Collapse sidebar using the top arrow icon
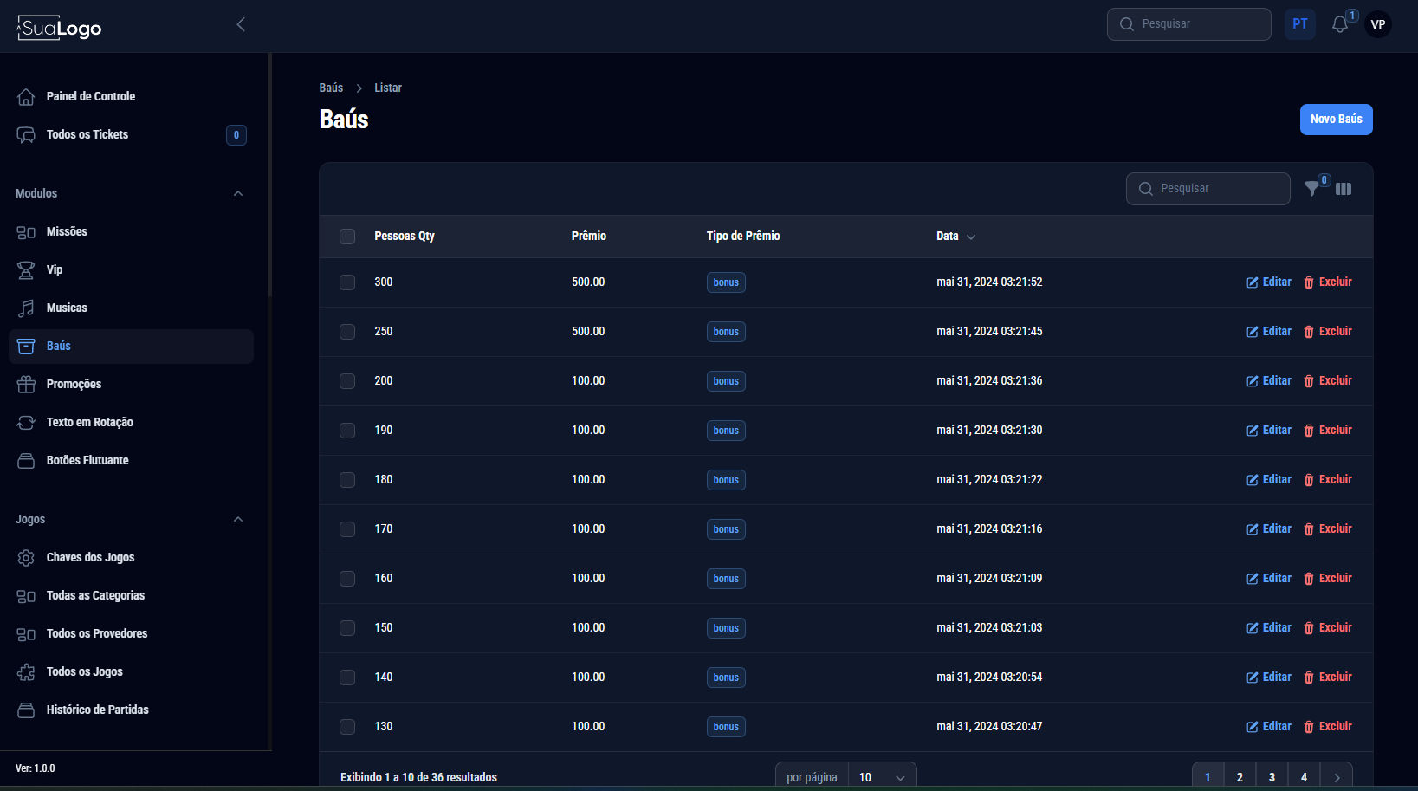 click(x=241, y=24)
